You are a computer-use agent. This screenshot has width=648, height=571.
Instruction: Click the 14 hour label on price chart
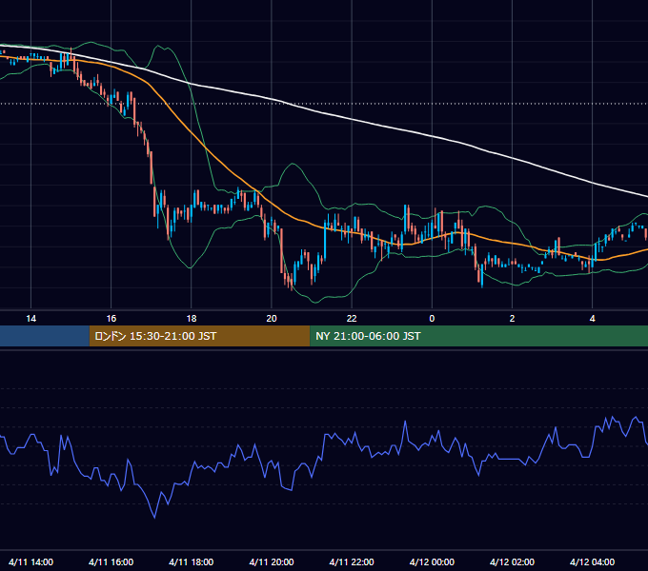click(31, 319)
